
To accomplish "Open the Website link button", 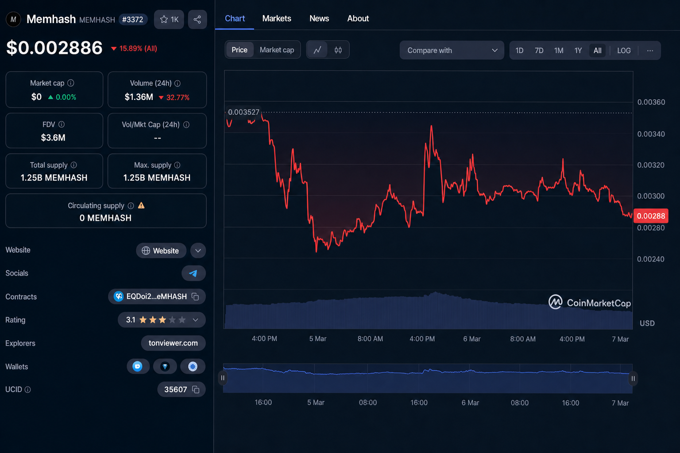I will [x=161, y=251].
